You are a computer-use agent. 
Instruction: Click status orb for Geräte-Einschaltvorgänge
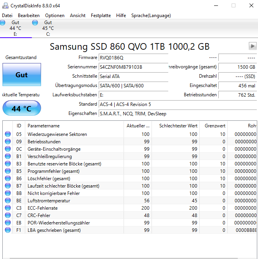click(x=8, y=149)
